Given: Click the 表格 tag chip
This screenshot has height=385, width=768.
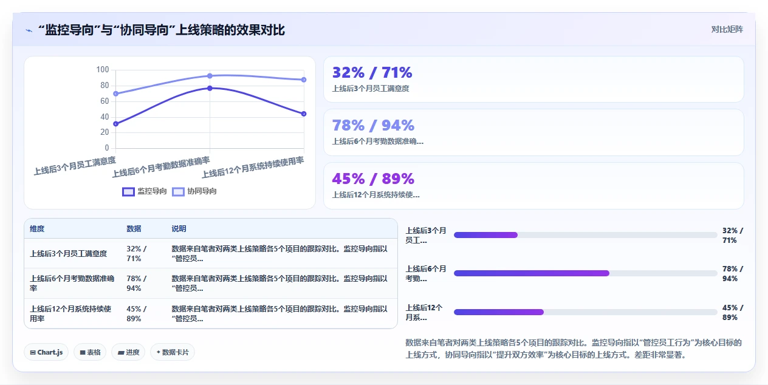Looking at the screenshot, I should [x=90, y=352].
